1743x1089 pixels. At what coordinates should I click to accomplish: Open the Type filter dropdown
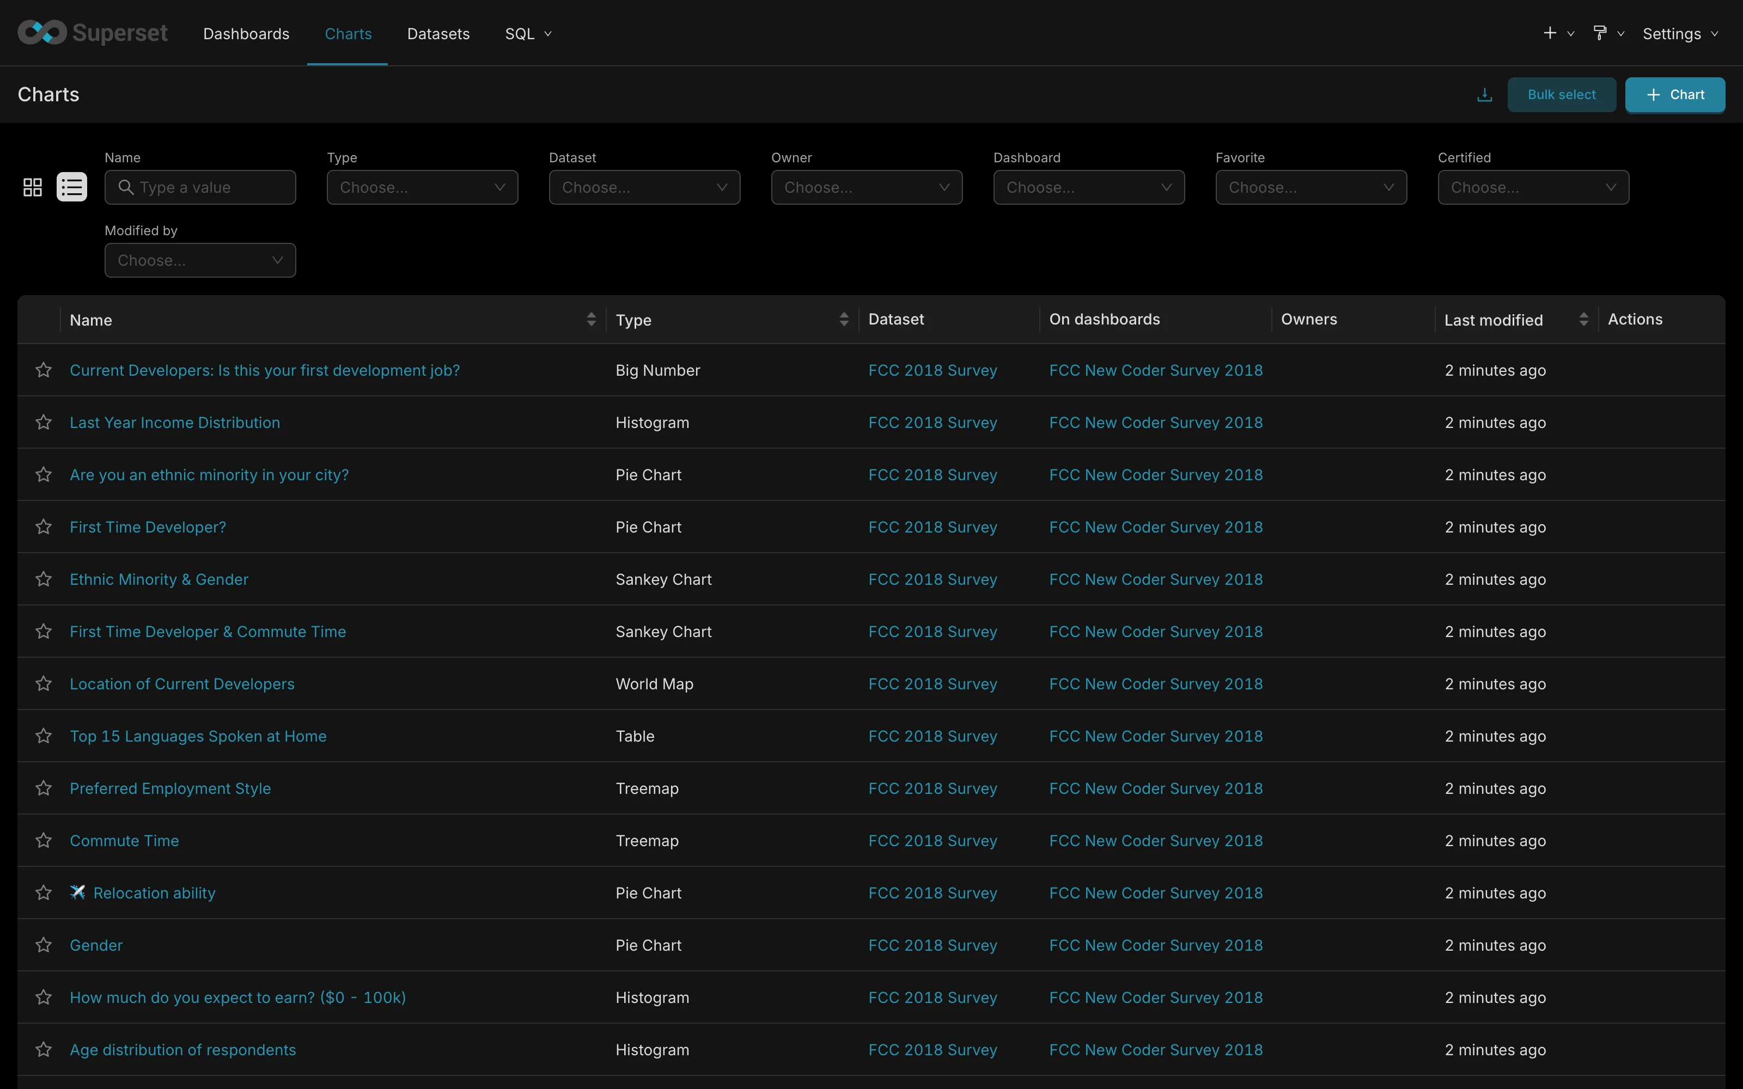tap(422, 187)
